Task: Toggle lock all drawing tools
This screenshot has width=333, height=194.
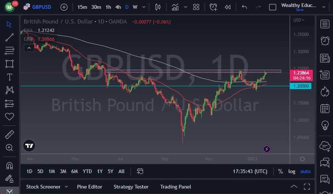Action: [x=9, y=179]
